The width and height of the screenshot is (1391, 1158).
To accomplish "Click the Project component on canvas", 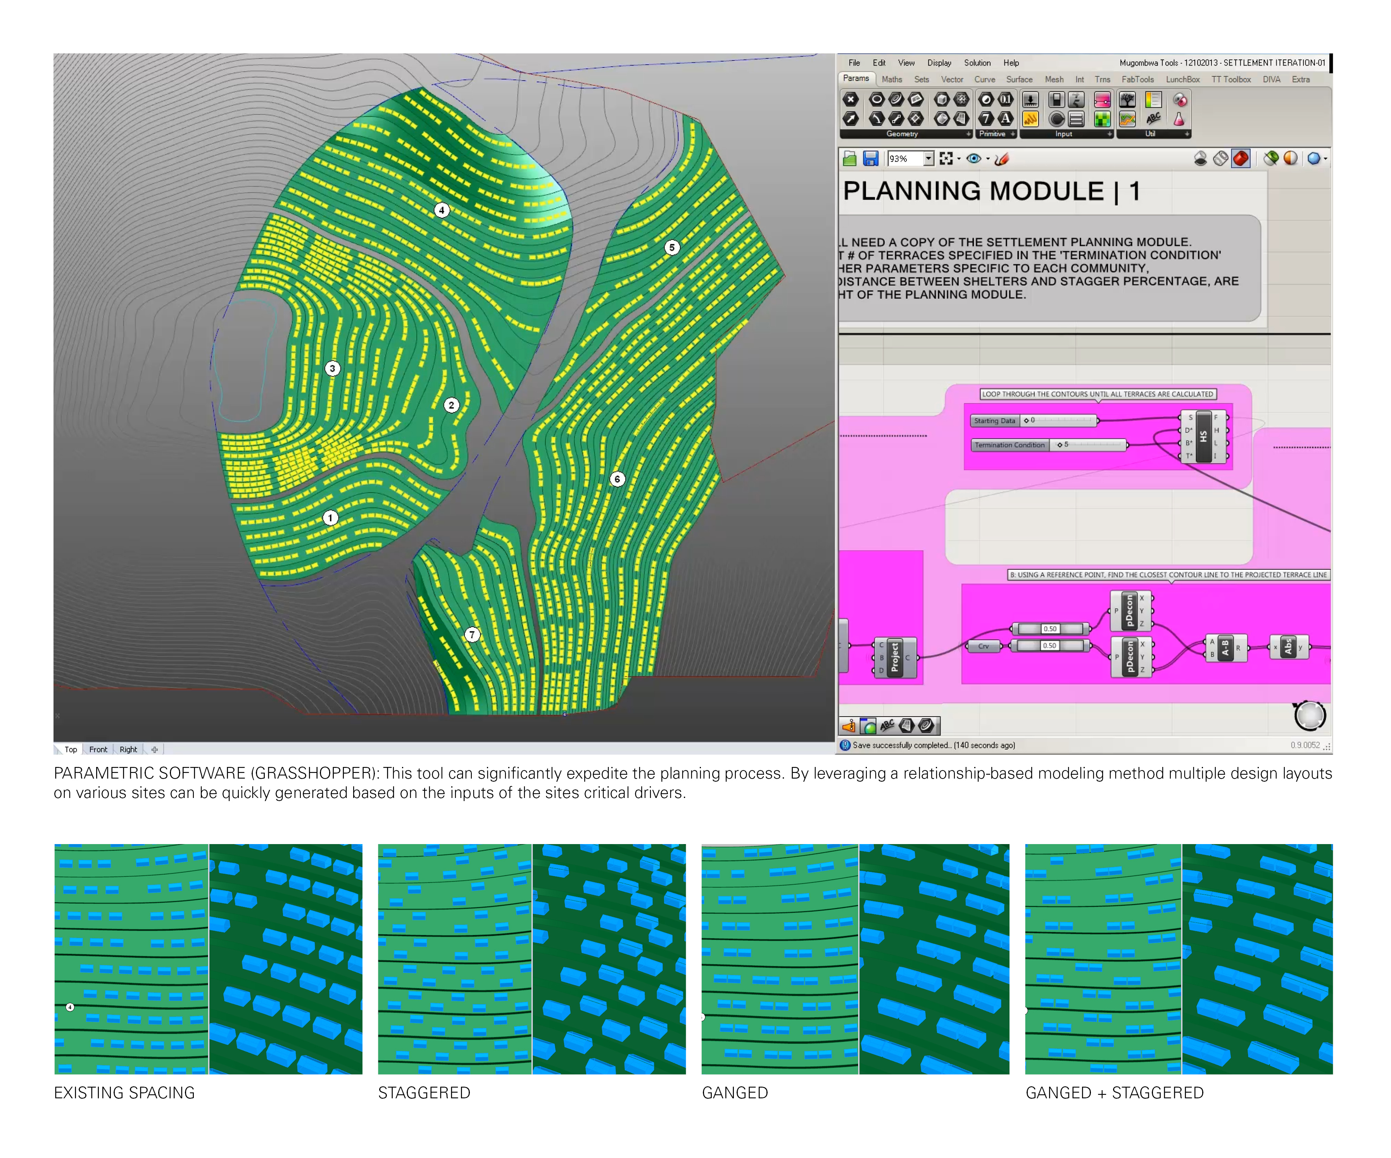I will [894, 657].
